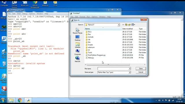This screenshot has width=185, height=104.
Task: Select Desktop in the Save As sidebar
Action: [x=77, y=38]
